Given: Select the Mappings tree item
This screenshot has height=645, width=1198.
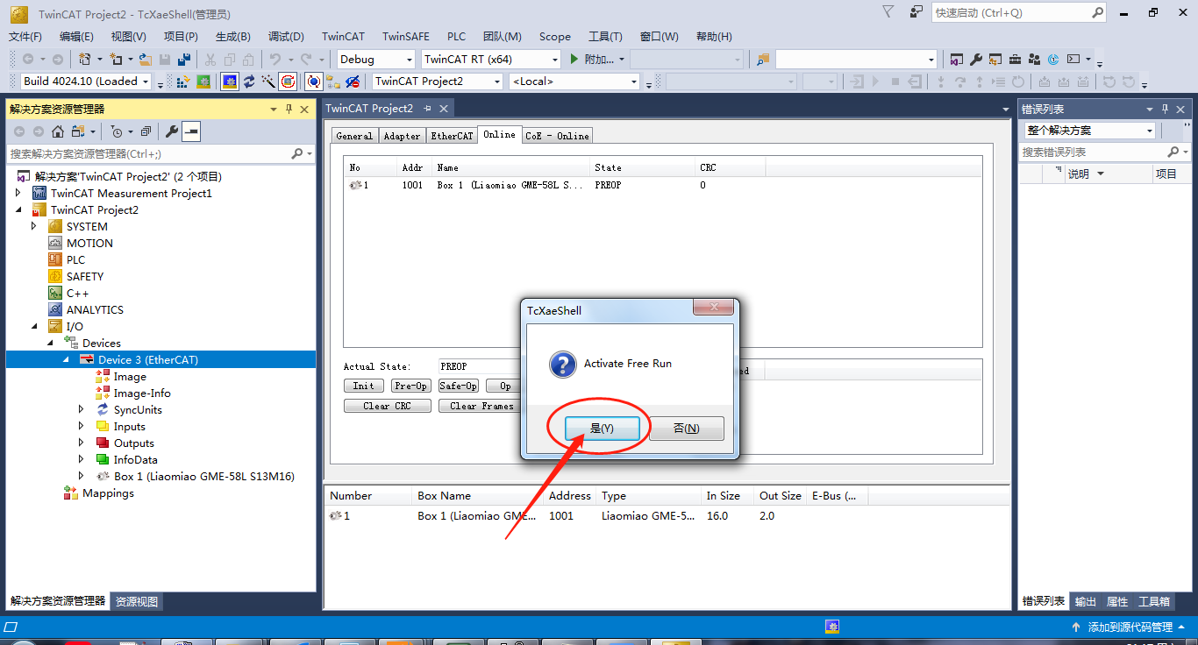Looking at the screenshot, I should pyautogui.click(x=108, y=493).
